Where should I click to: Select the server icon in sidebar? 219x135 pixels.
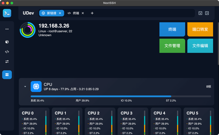(x=7, y=75)
